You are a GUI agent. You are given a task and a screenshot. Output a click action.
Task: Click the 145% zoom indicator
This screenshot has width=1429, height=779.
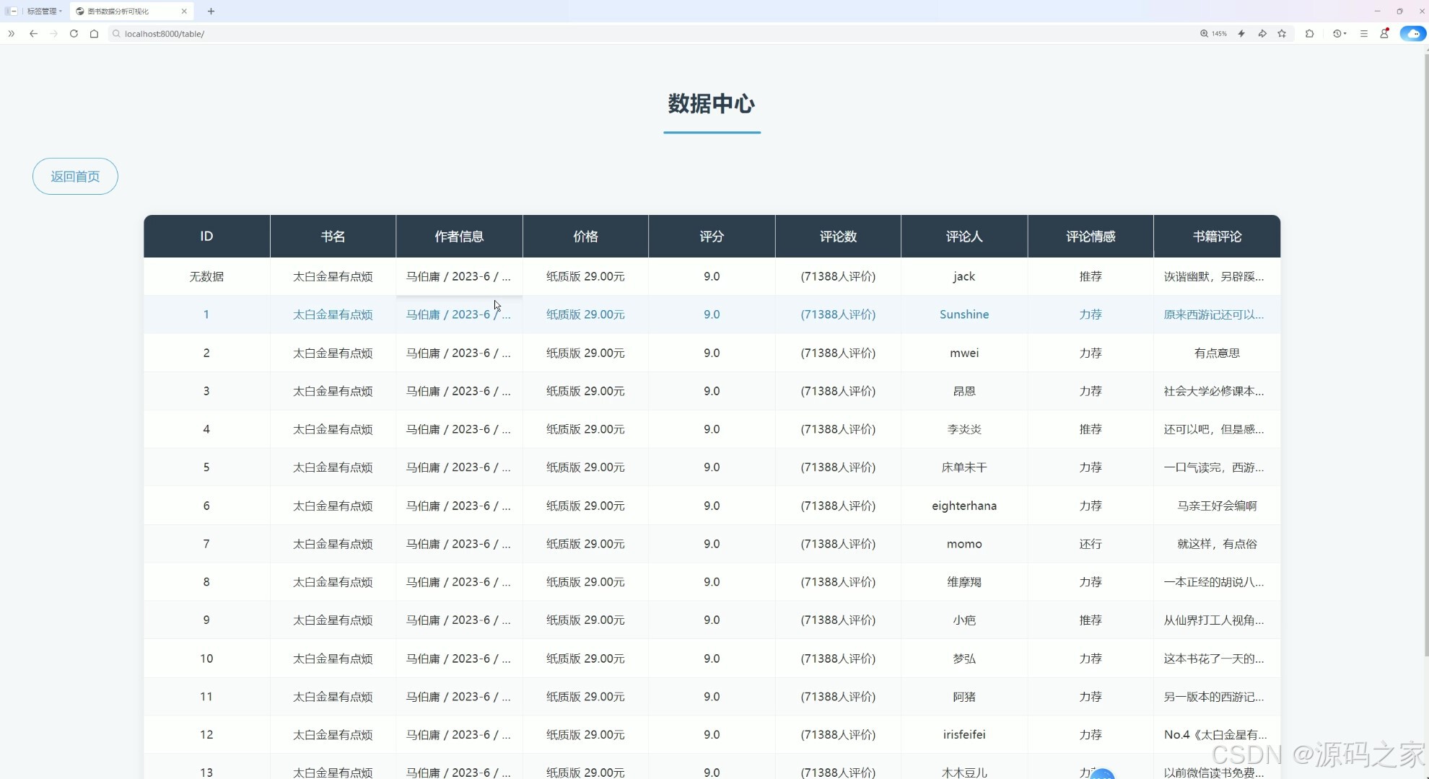[1214, 33]
